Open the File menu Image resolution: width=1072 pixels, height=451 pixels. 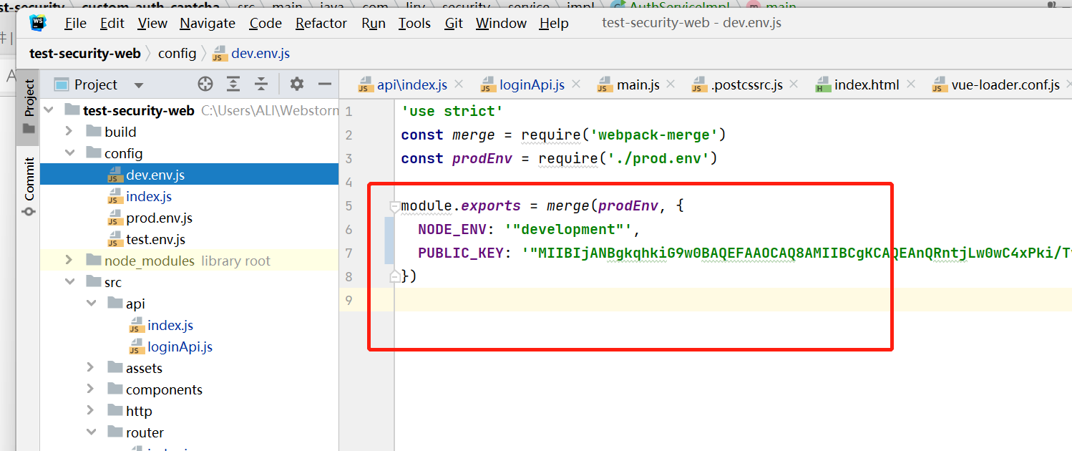pyautogui.click(x=75, y=23)
